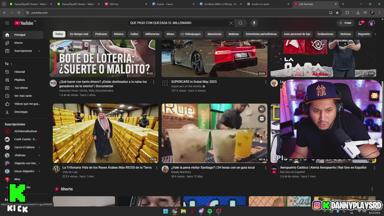Viewport: 384px width, 216px height.
Task: Select the Noticias filter chip
Action: click(346, 34)
